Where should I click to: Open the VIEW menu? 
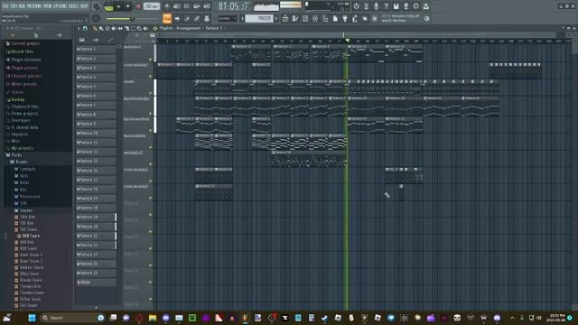tap(48, 6)
